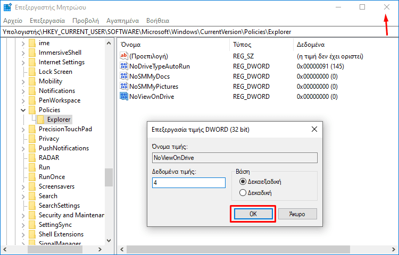Click the Lock Screen folder icon

coord(32,72)
